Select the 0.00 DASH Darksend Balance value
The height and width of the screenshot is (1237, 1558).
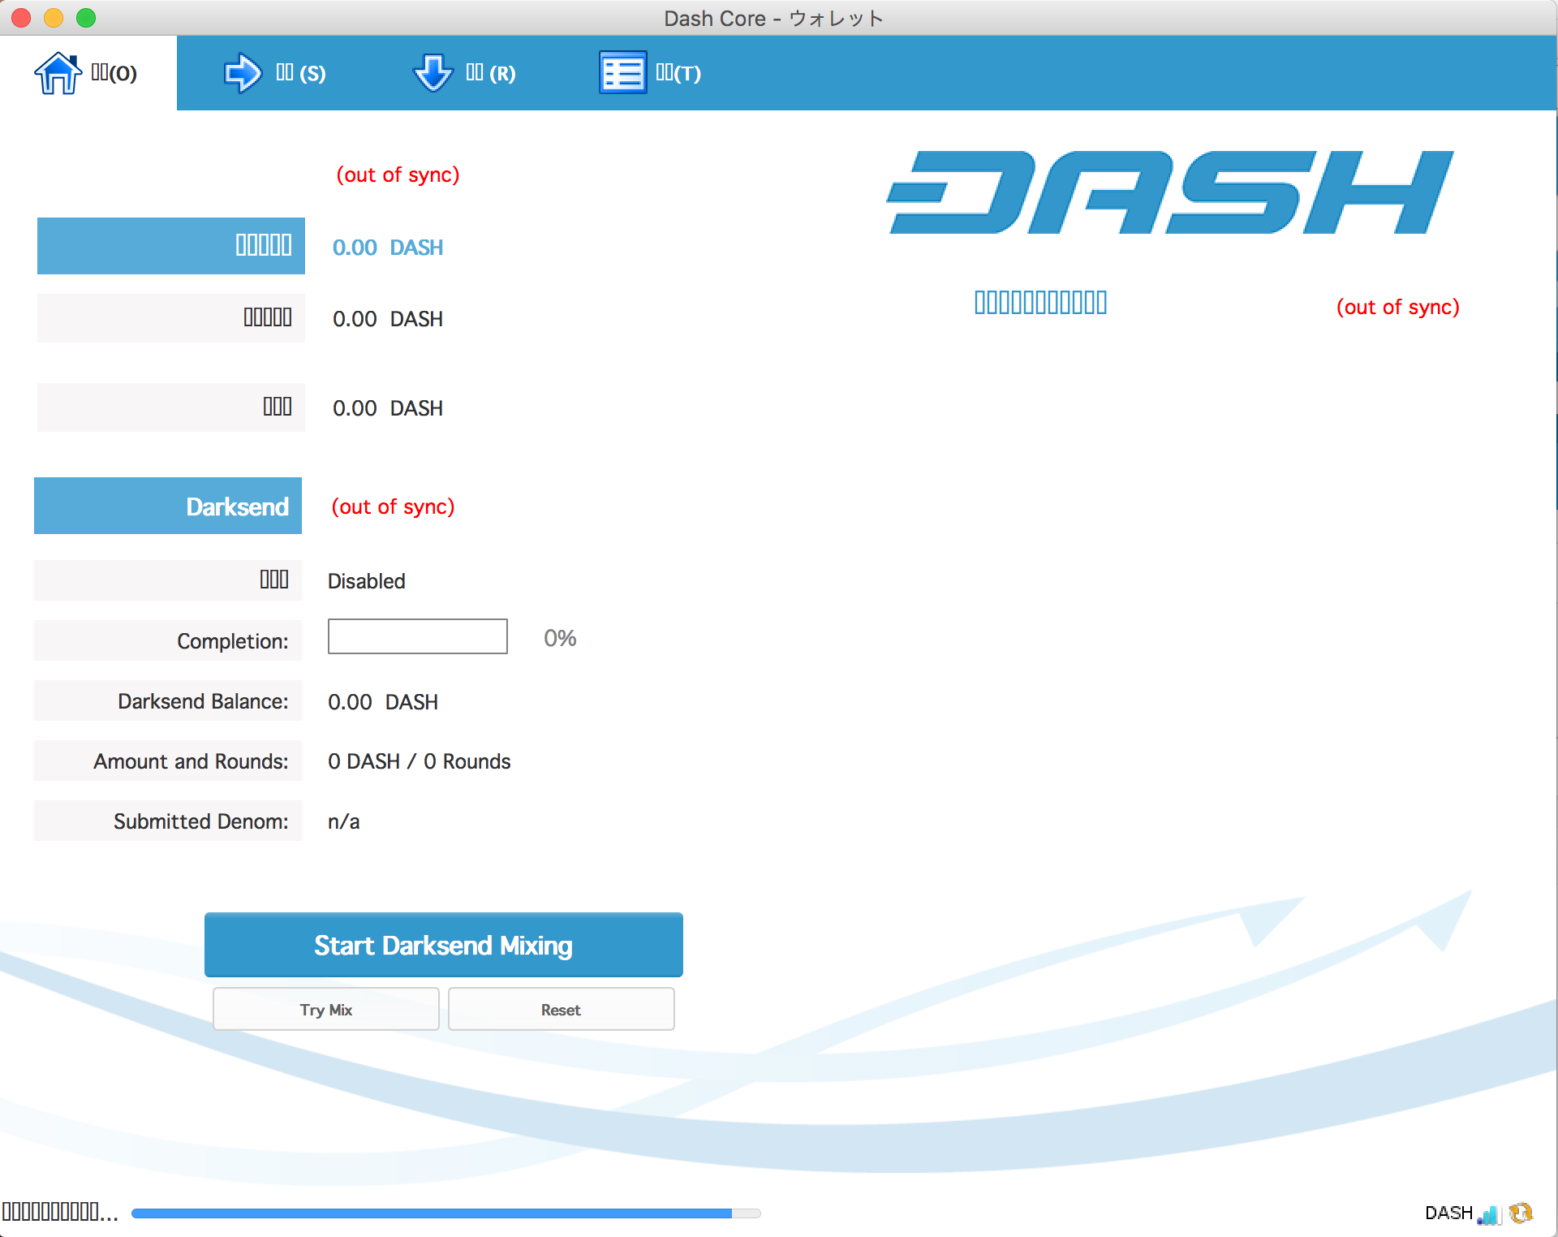[383, 702]
